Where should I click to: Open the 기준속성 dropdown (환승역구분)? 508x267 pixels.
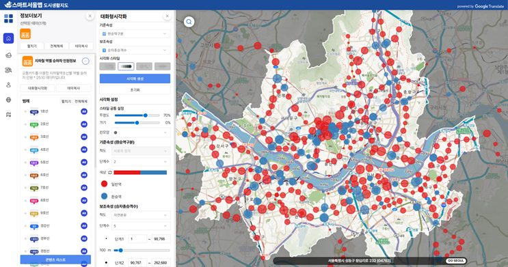(x=135, y=33)
